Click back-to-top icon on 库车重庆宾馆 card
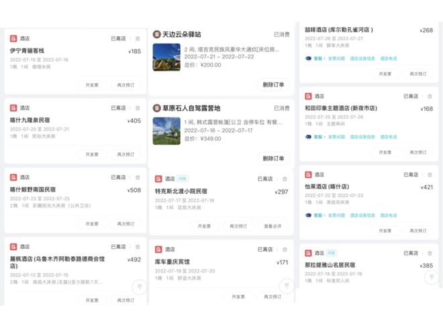443x328 pixels. tap(287, 286)
